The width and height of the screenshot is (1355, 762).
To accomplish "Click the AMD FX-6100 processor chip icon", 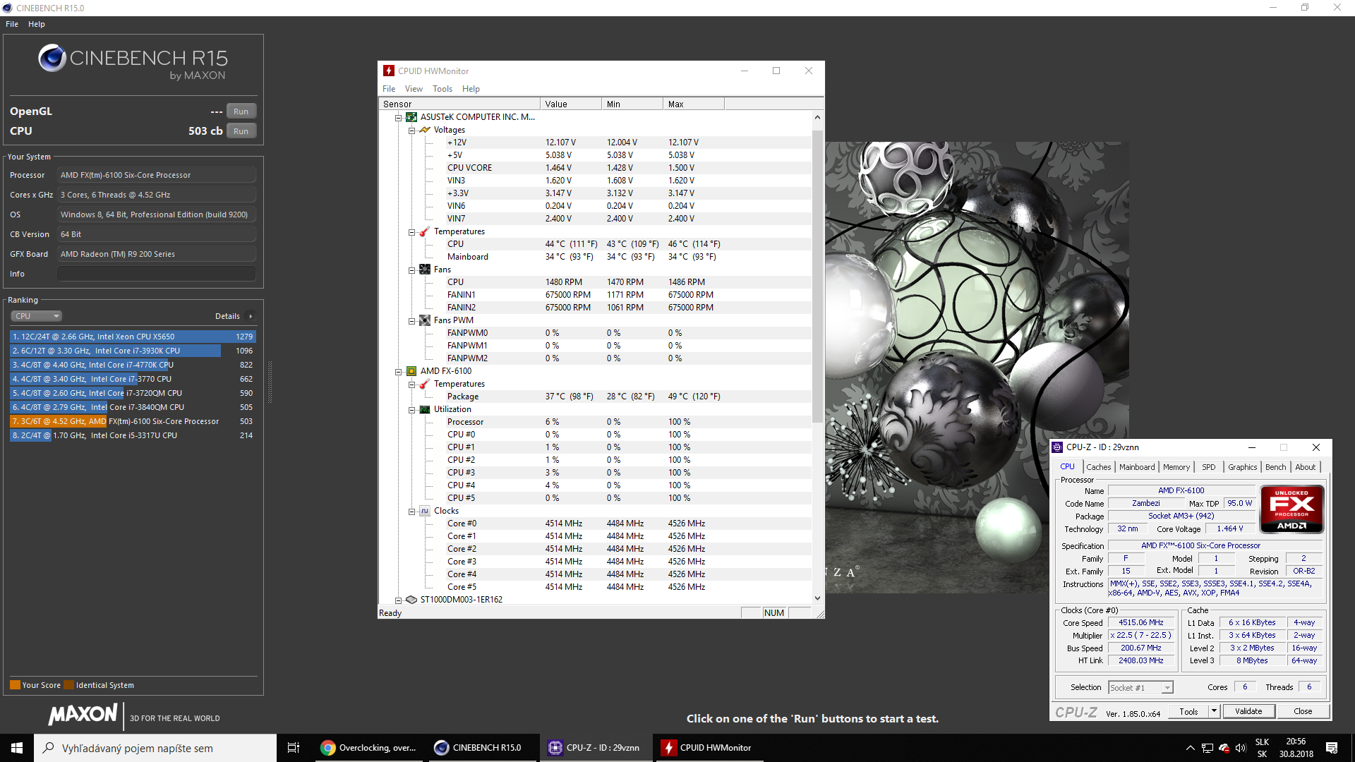I will click(411, 371).
